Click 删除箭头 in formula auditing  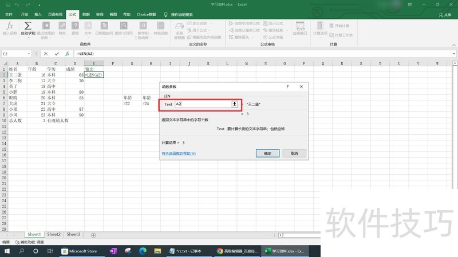tap(239, 37)
